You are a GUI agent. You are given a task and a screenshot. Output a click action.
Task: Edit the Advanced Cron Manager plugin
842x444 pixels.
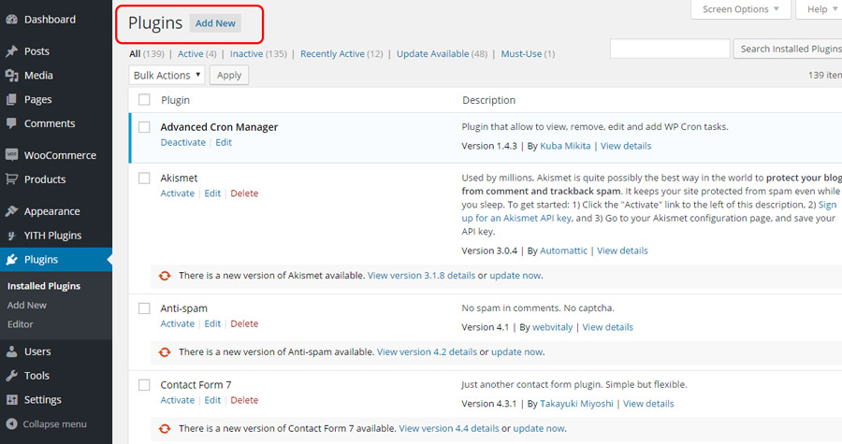click(x=224, y=142)
